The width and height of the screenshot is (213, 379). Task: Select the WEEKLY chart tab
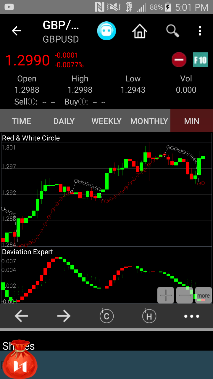click(x=106, y=121)
